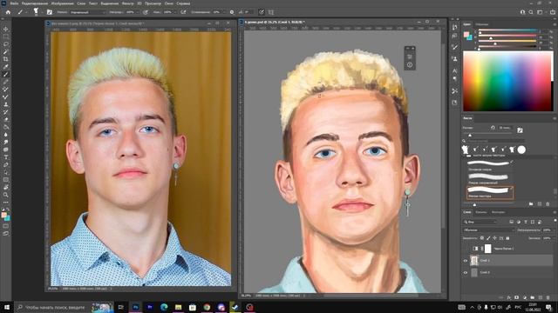This screenshot has height=313, width=558.
Task: Create a new layer group folder in Layers
Action: [533, 297]
